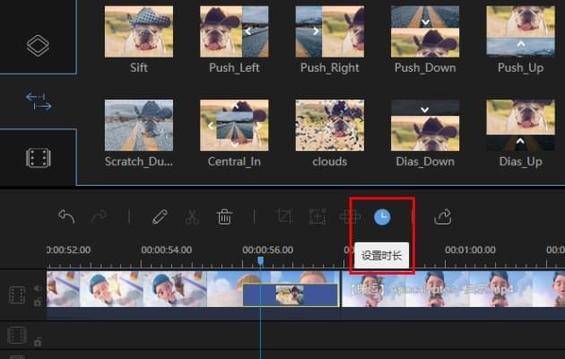Click the blue playhead marker on ruler
565x359 pixels.
[260, 260]
